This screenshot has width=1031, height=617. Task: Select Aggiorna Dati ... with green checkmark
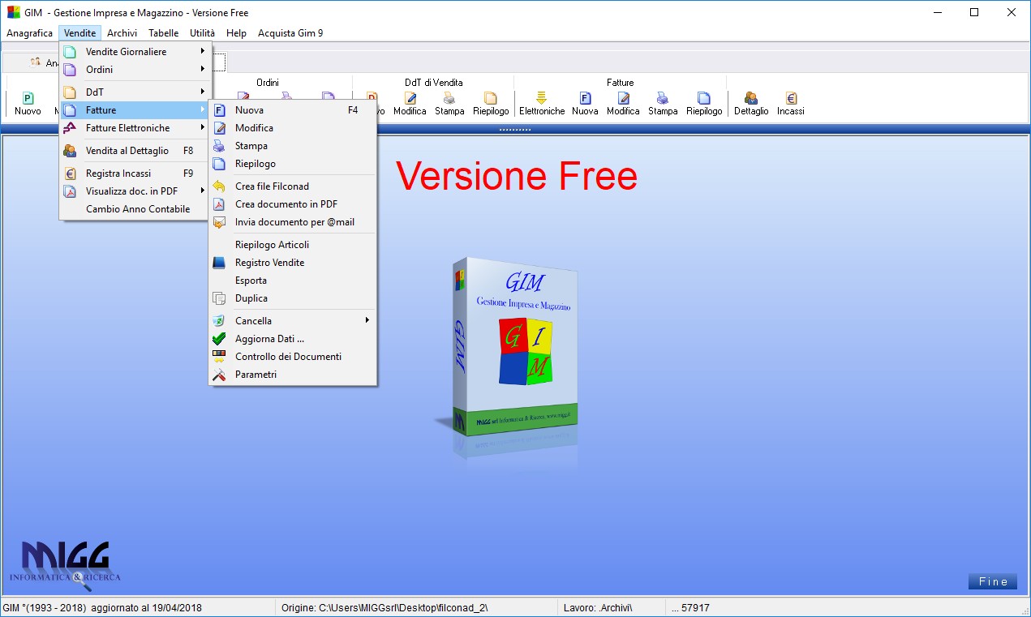[x=293, y=339]
